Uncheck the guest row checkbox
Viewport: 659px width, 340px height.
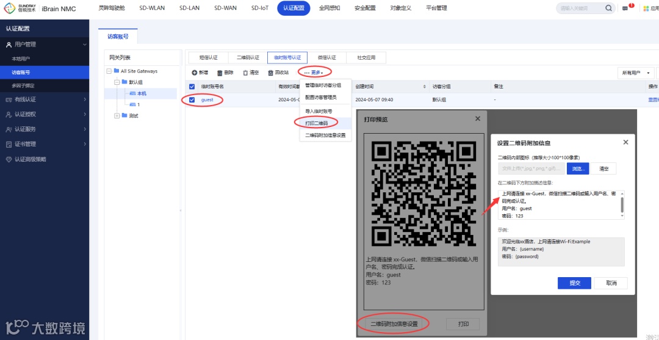[192, 100]
